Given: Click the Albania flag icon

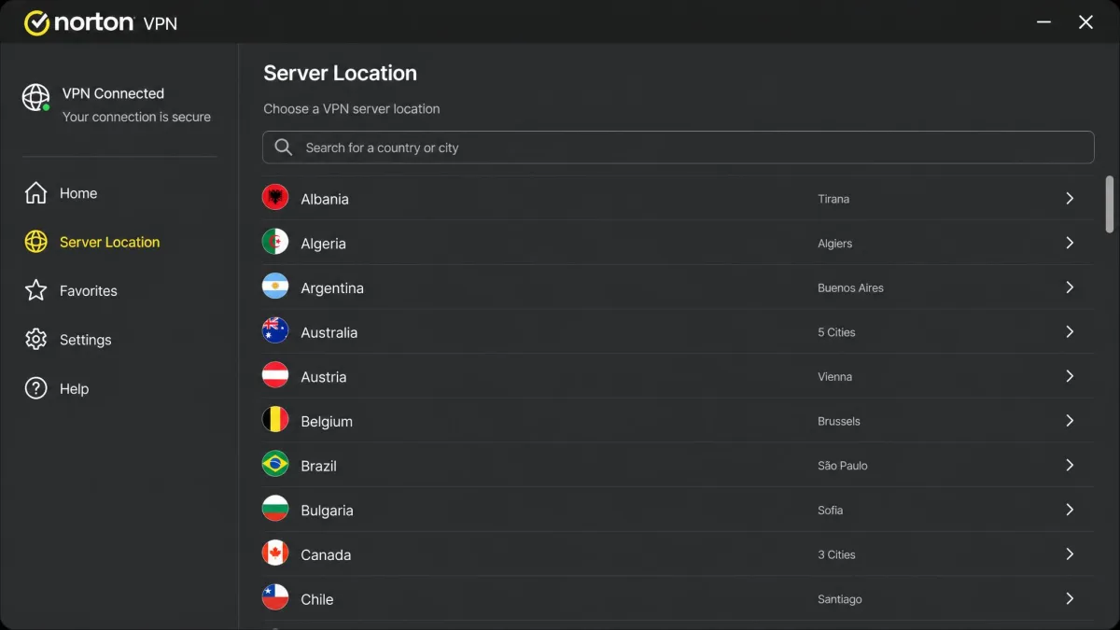Looking at the screenshot, I should [275, 198].
